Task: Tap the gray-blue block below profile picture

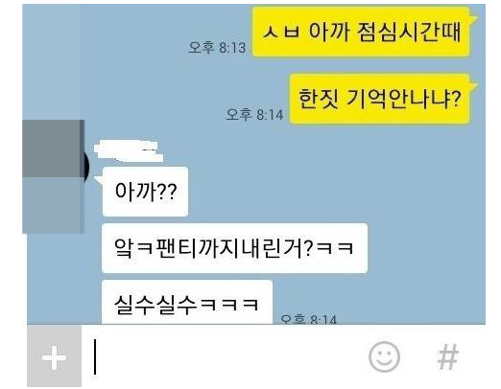Action: click(53, 205)
